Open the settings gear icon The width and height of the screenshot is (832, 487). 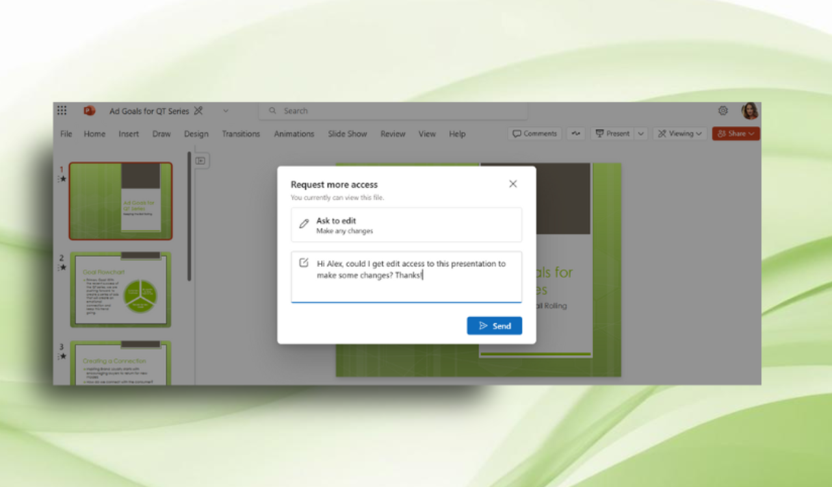723,111
